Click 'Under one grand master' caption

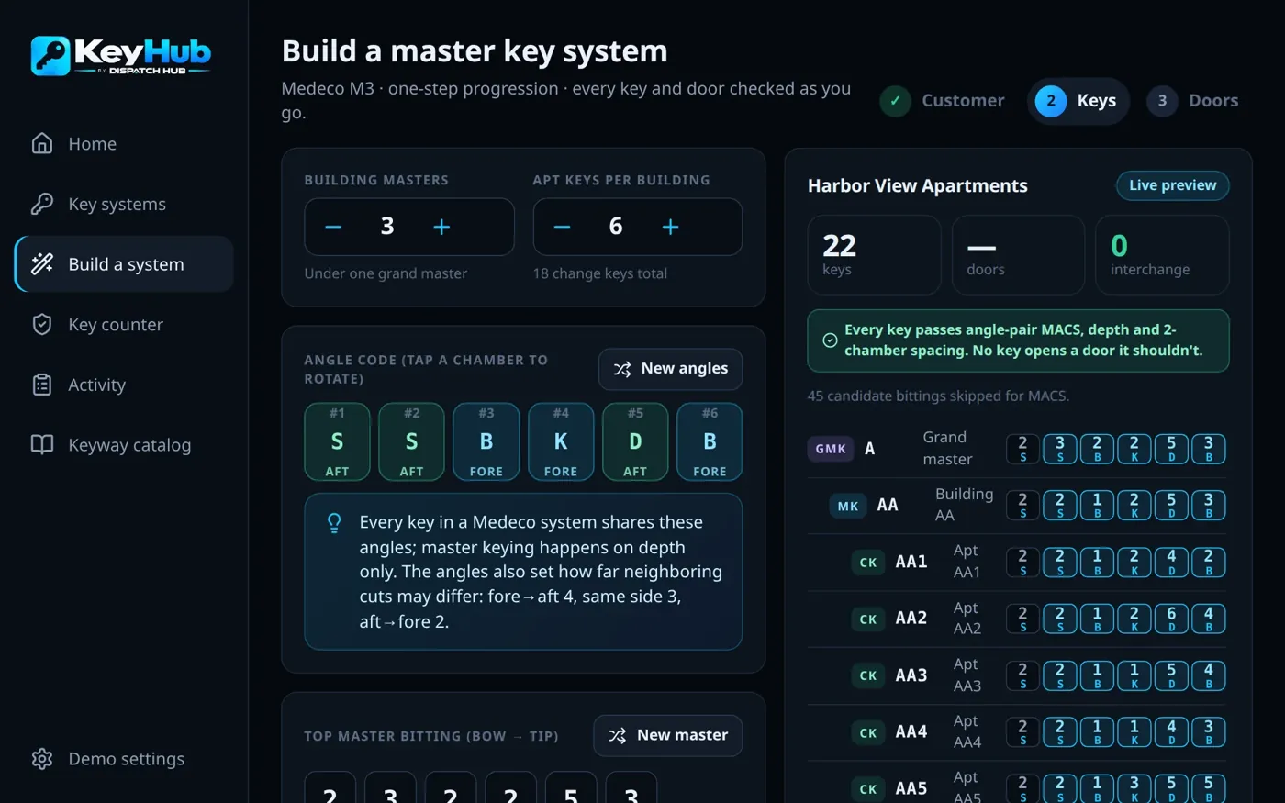click(x=385, y=273)
